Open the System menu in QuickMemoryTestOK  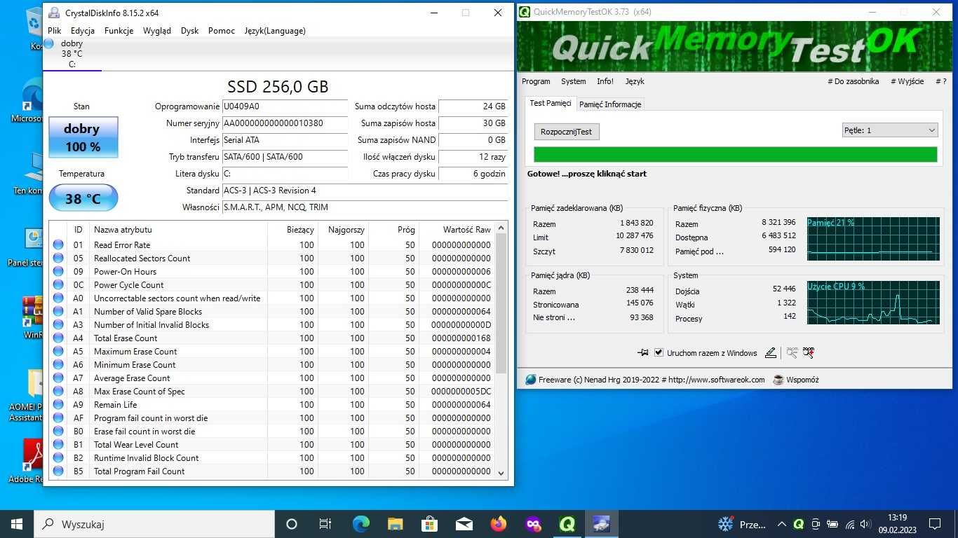[x=573, y=81]
